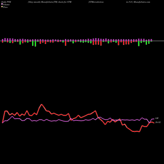Click 'MunafaSutra(TM) charts for STM' heading
The height and width of the screenshot is (164, 164).
[56, 2]
